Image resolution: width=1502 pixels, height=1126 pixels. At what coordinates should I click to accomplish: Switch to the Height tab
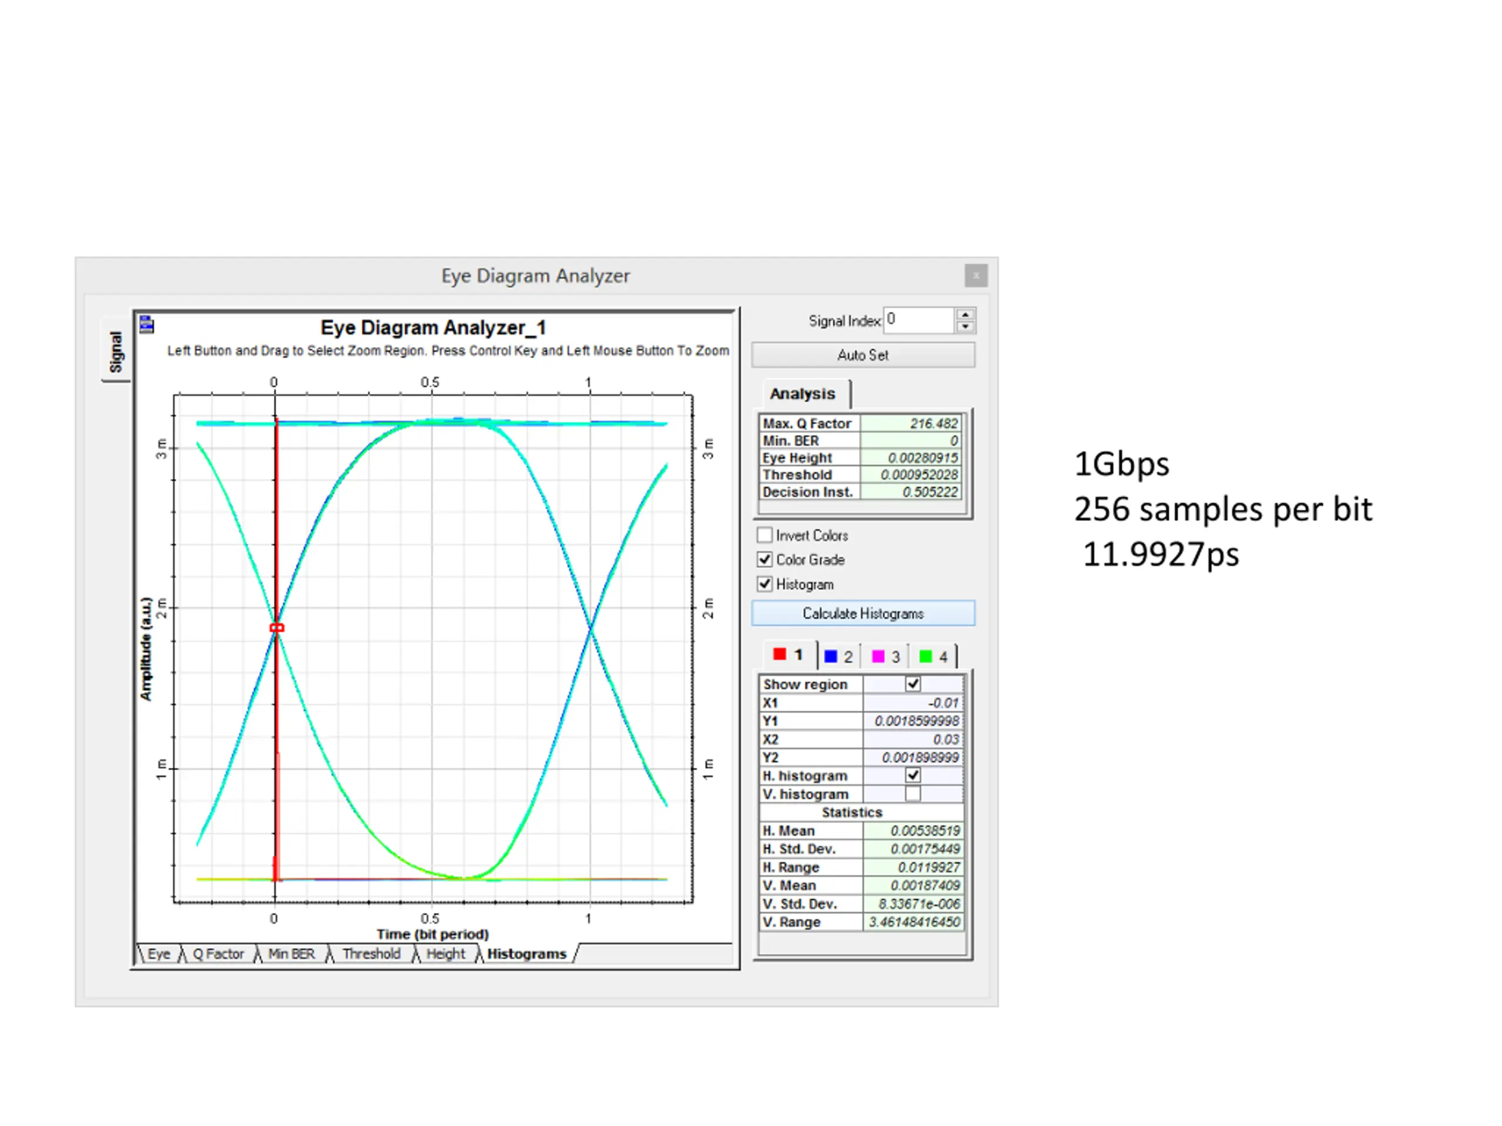(445, 954)
